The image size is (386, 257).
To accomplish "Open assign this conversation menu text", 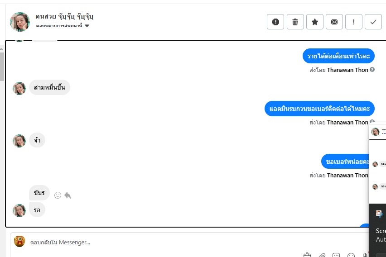I will (x=59, y=26).
